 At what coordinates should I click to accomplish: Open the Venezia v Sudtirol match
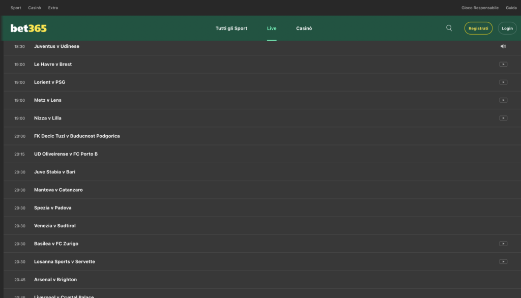[x=55, y=226]
